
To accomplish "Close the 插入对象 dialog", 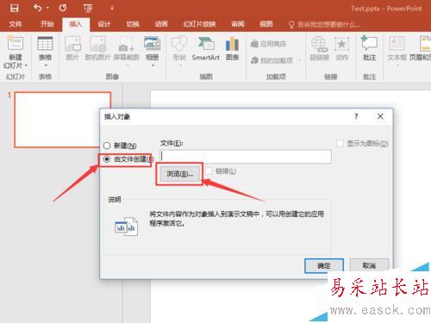I will (x=380, y=116).
